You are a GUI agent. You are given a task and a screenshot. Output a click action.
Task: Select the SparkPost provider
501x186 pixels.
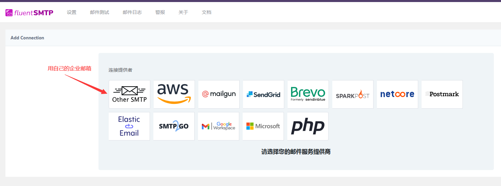coord(353,94)
